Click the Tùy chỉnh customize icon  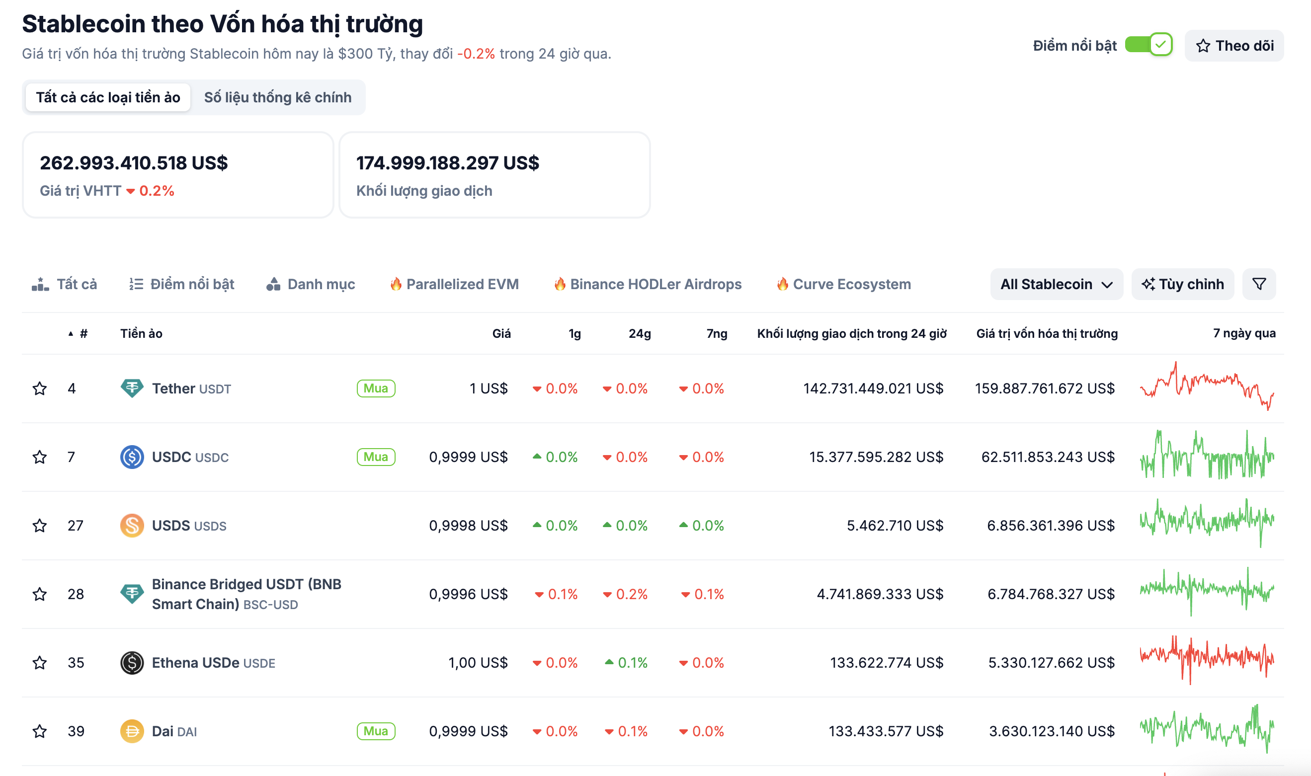[x=1148, y=284]
